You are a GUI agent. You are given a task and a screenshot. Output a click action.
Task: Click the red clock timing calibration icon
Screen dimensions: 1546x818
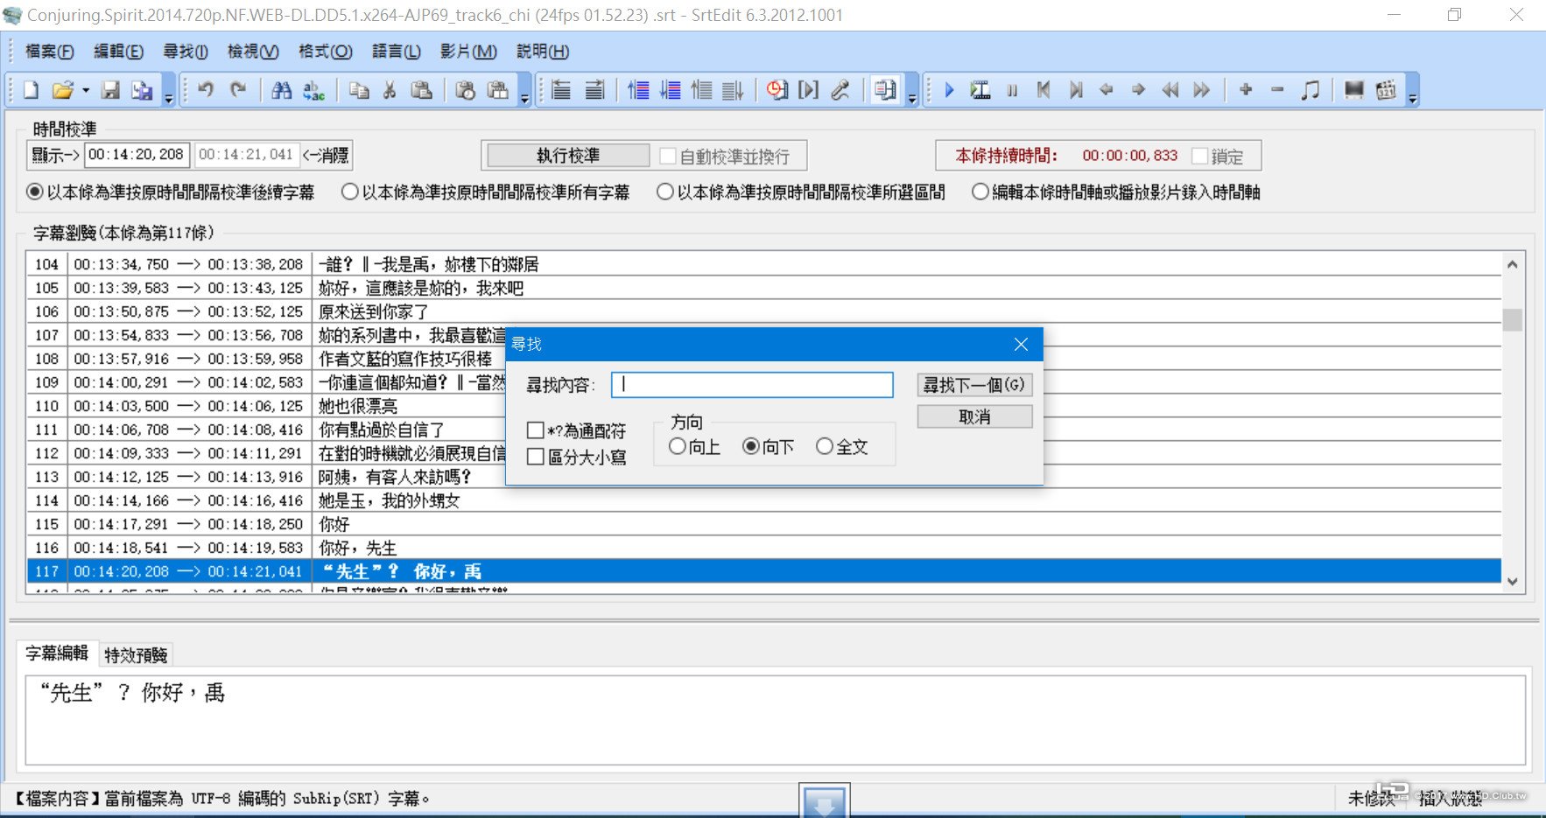coord(777,90)
